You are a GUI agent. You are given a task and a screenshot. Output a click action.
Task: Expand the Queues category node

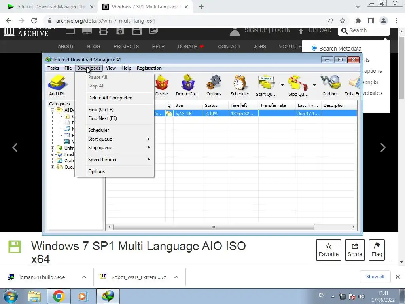tap(53, 167)
